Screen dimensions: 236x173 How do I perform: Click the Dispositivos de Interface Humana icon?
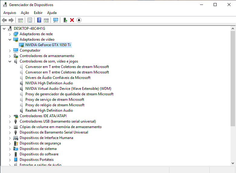coord(16,138)
